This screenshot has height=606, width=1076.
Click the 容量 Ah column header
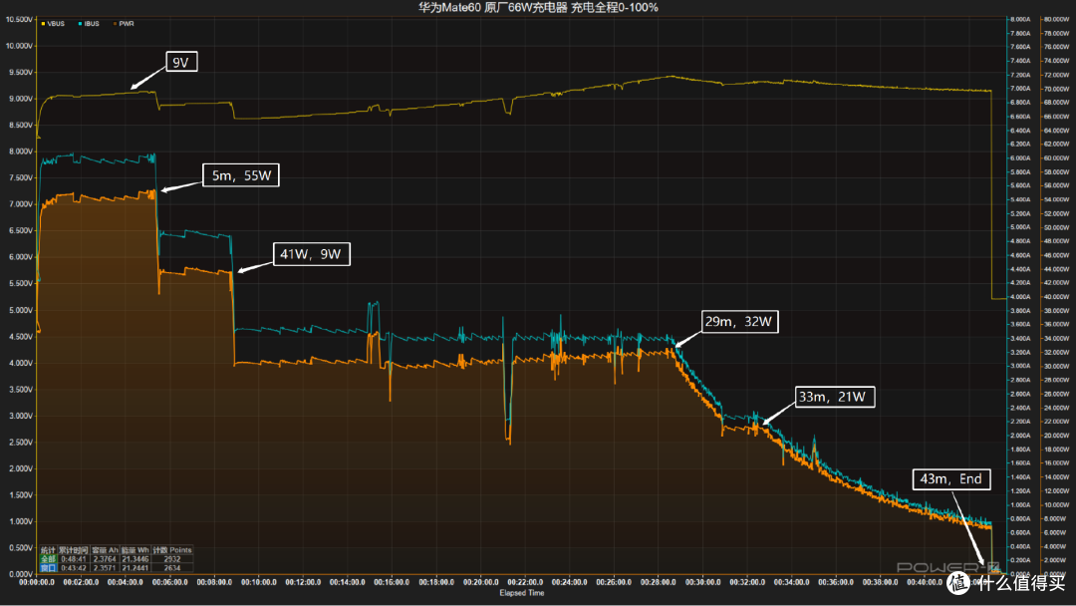pyautogui.click(x=105, y=550)
